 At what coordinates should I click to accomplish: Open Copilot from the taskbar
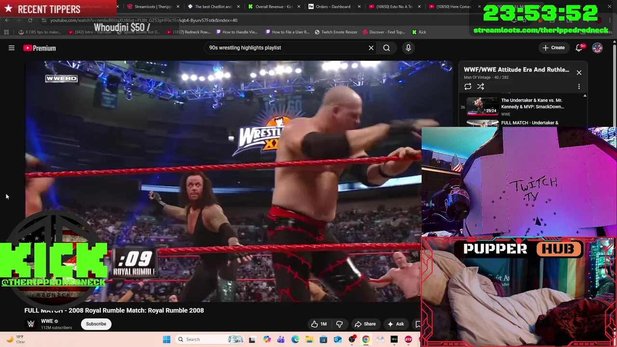click(x=267, y=339)
